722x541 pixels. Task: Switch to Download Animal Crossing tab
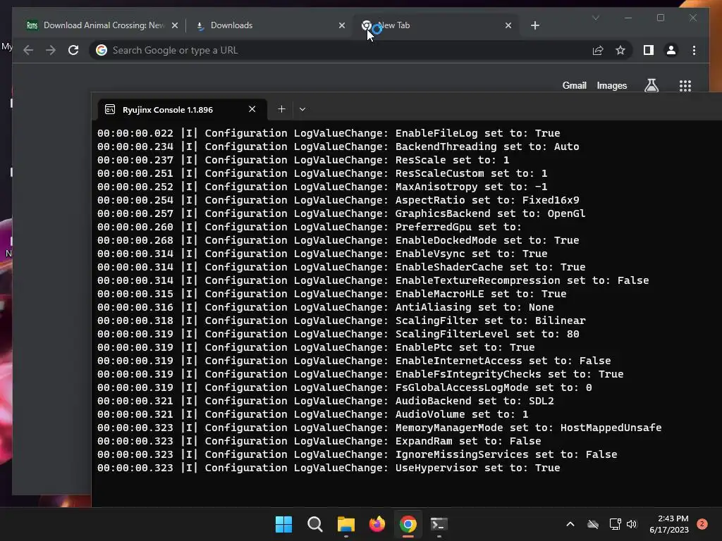coord(102,25)
